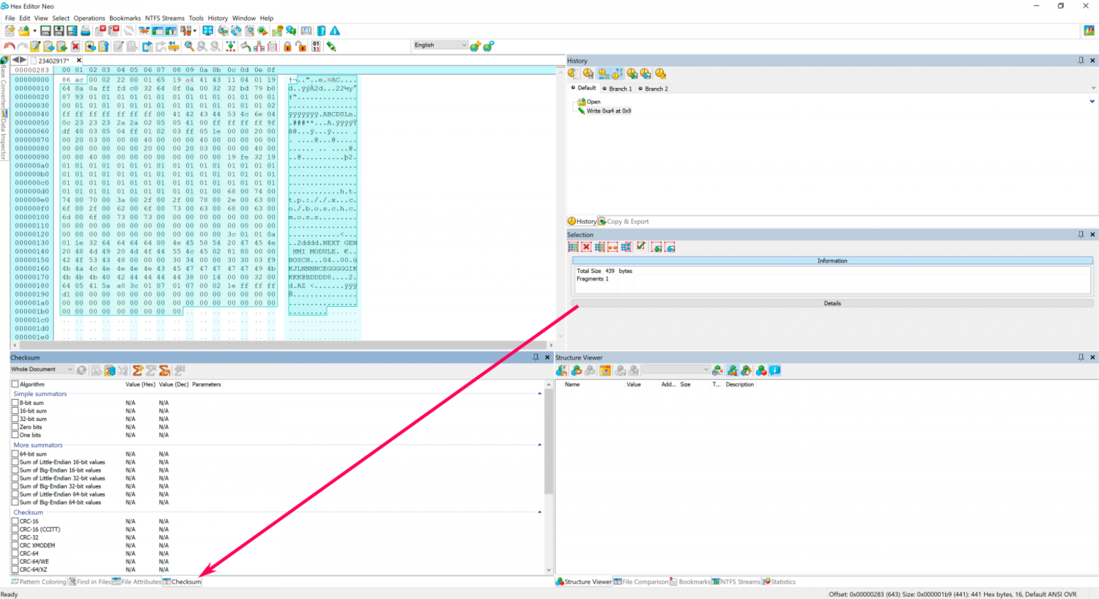This screenshot has height=599, width=1099.
Task: Switch to the Pattern Coloring tab
Action: pos(39,582)
